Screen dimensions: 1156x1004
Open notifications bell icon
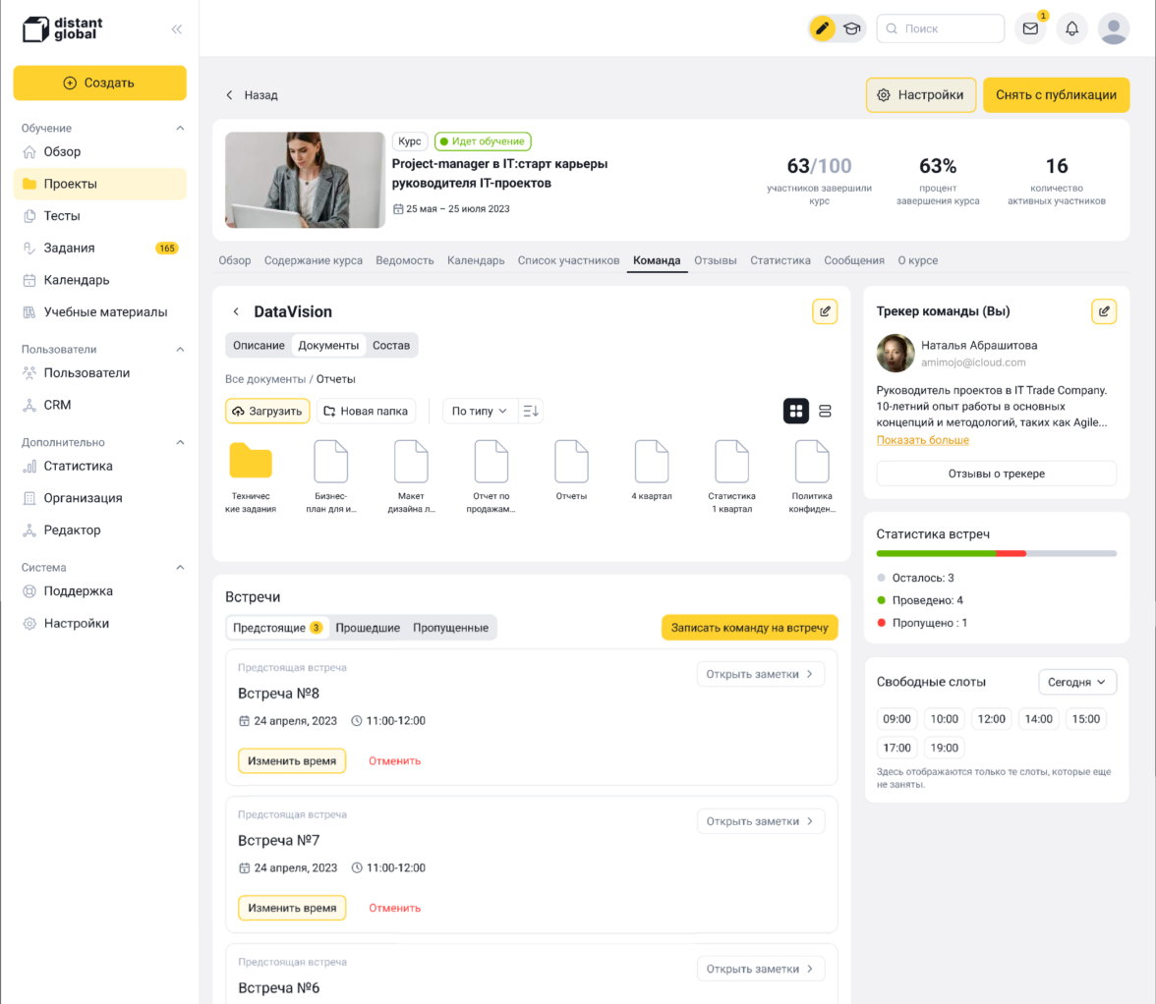[1071, 28]
